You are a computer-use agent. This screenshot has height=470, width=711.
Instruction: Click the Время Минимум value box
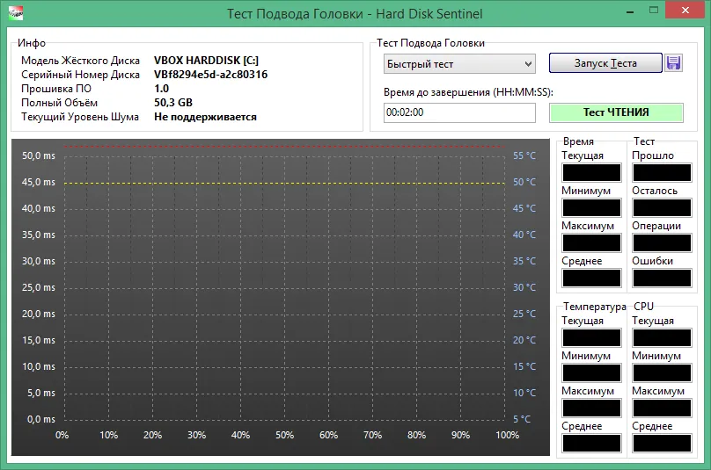tap(591, 208)
